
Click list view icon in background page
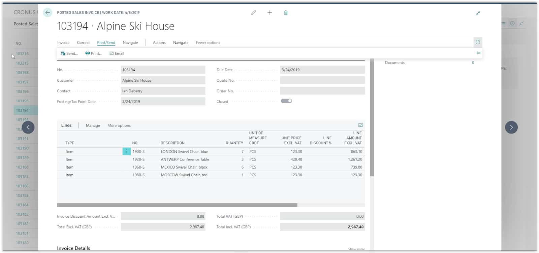coord(503,24)
